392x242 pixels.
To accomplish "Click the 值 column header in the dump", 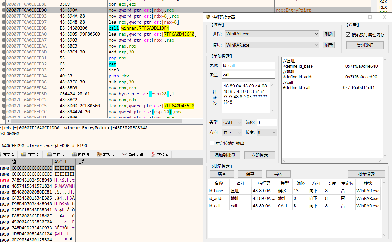I will point(31,161).
